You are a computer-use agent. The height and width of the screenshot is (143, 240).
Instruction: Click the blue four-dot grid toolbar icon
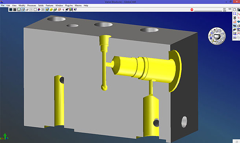[11, 10]
